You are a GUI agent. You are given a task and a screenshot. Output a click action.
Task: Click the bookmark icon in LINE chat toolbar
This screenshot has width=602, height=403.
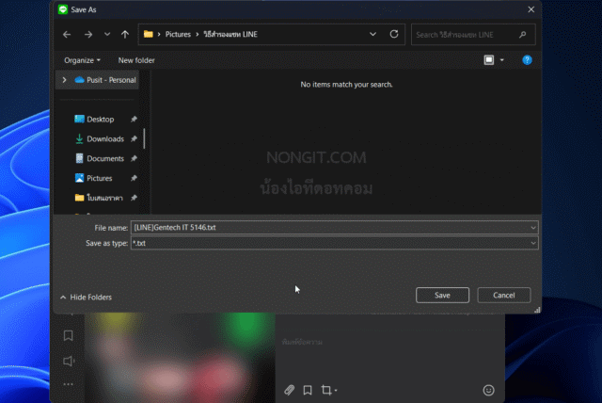point(308,391)
